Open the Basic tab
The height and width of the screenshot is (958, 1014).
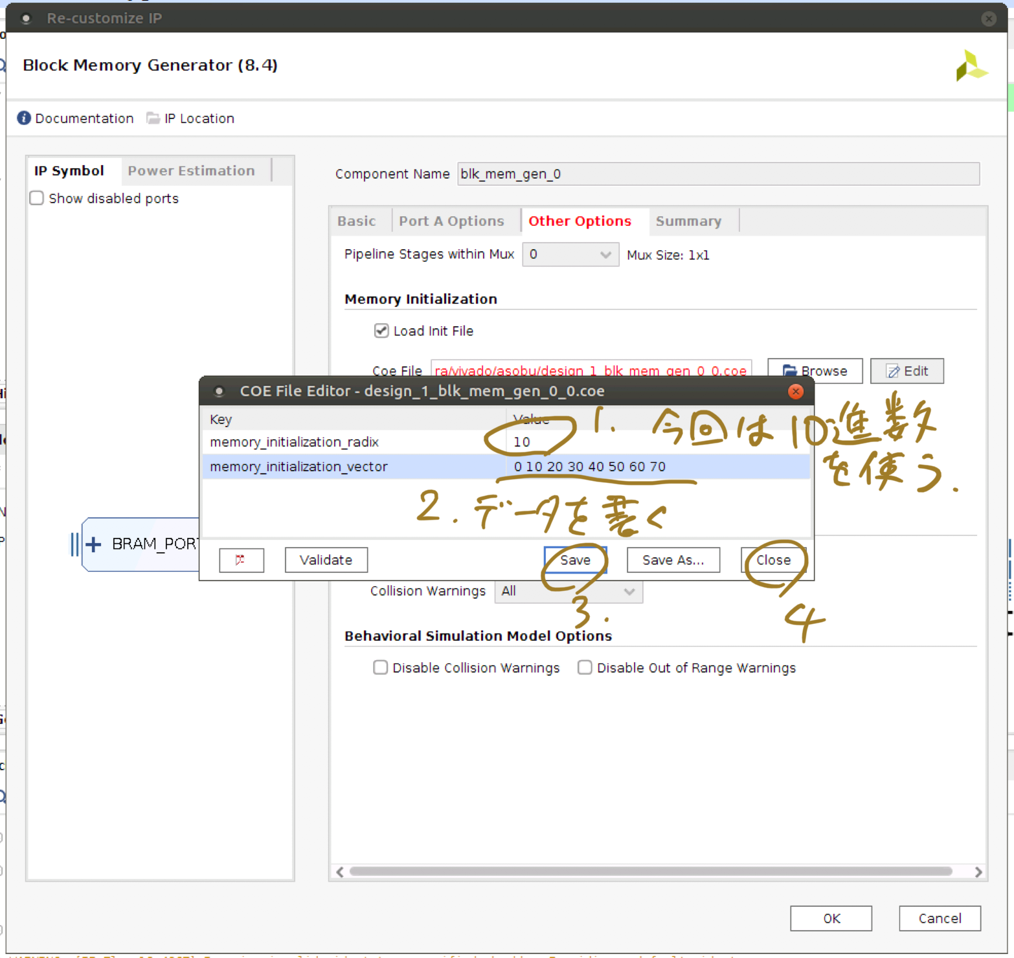coord(357,221)
